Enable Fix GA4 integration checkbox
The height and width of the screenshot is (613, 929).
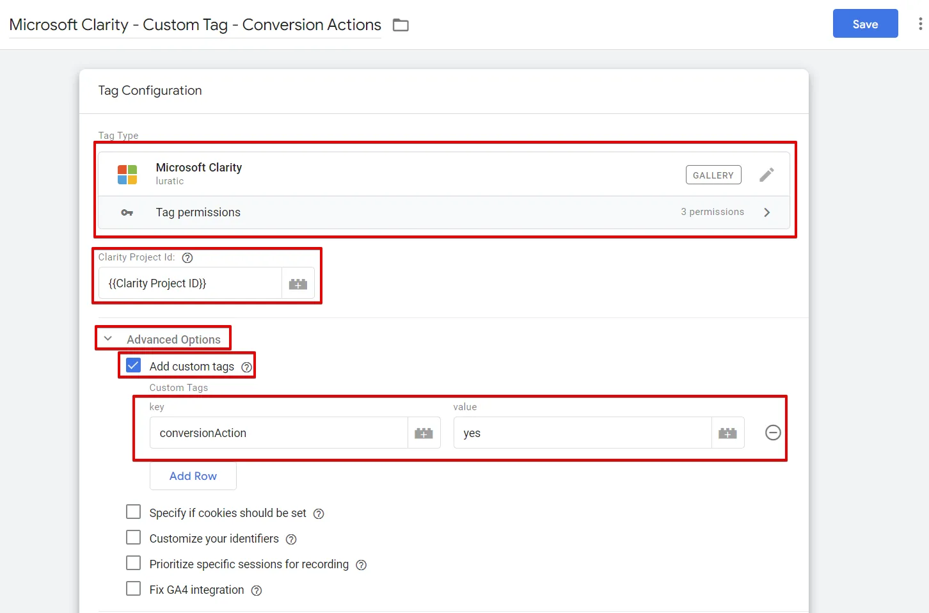coord(133,589)
